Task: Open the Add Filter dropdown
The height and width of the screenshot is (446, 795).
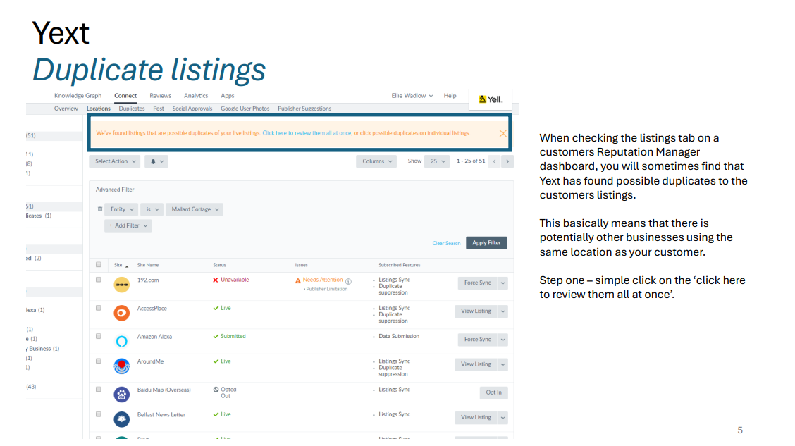Action: point(128,226)
